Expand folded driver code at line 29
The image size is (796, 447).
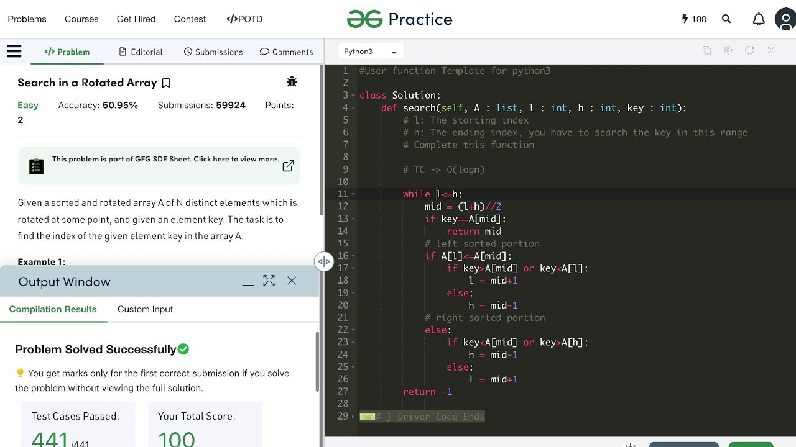point(353,417)
